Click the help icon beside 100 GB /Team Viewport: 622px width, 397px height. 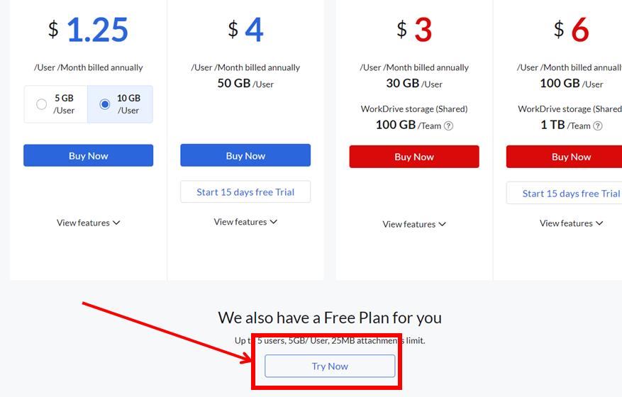point(448,126)
